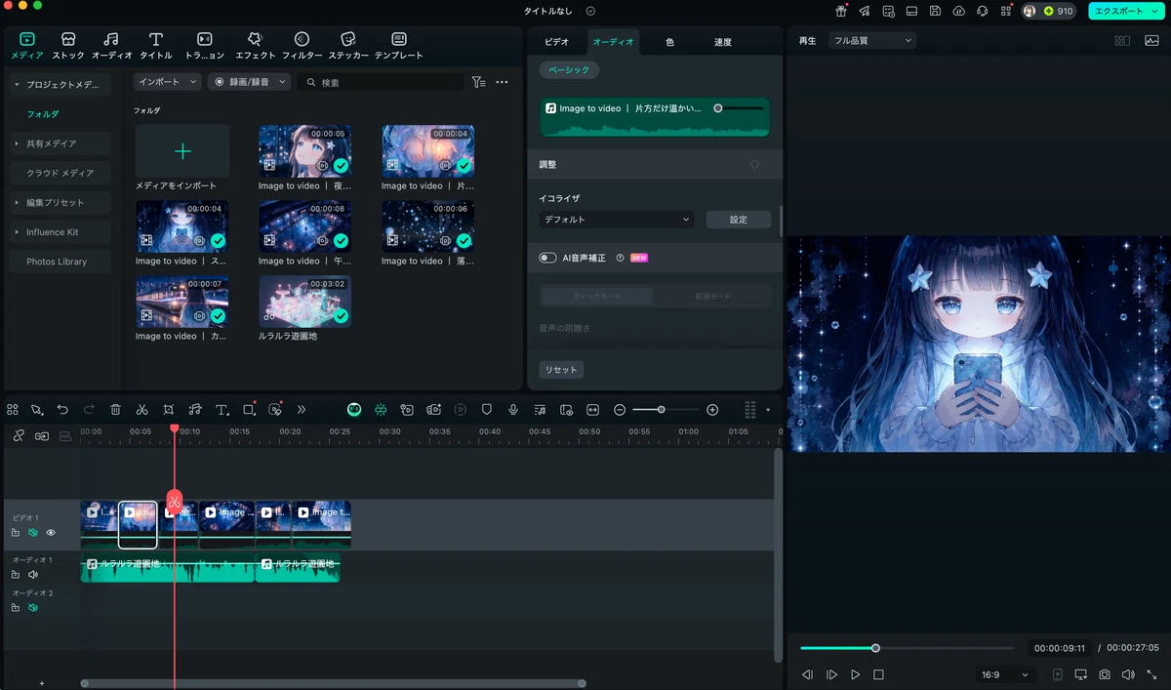Click the gift box icon in title bar
The height and width of the screenshot is (690, 1171).
coord(841,11)
